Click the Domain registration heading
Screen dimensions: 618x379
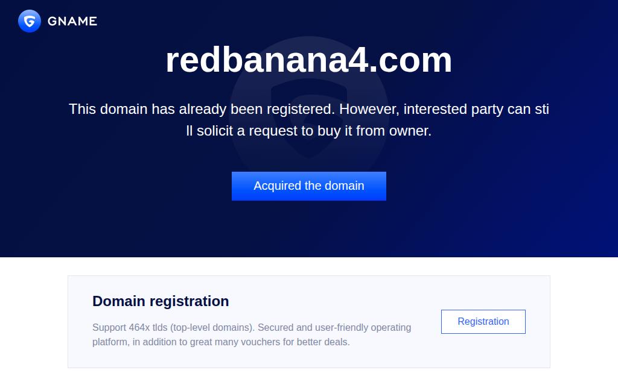pos(161,301)
